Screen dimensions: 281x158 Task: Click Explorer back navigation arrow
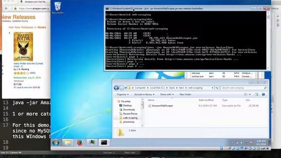tap(116, 88)
